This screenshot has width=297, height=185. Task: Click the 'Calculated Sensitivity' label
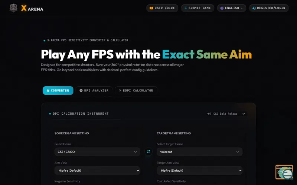171,181
